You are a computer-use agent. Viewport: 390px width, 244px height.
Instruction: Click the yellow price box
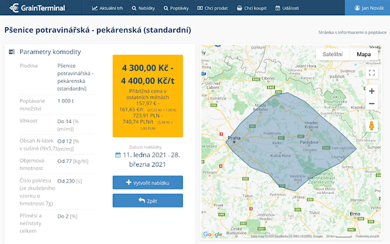pos(148,96)
